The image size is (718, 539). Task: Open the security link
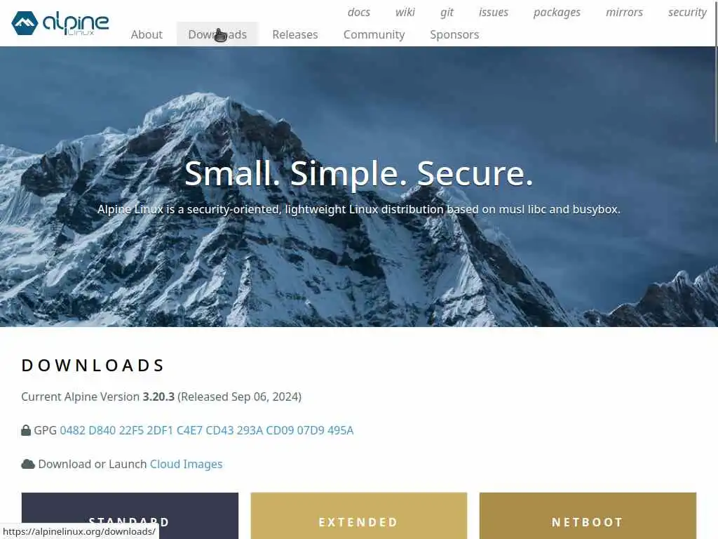[687, 13]
